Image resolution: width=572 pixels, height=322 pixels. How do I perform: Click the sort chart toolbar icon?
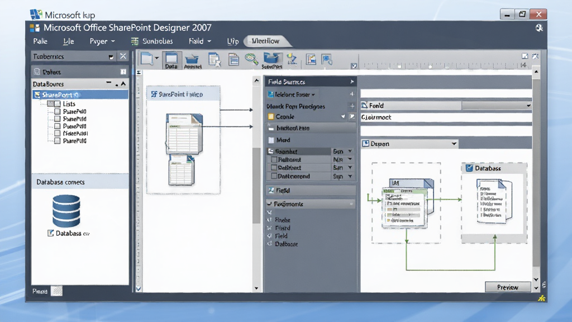(x=292, y=59)
